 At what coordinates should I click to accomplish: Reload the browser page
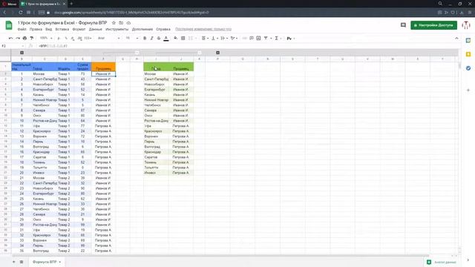[x=20, y=13]
